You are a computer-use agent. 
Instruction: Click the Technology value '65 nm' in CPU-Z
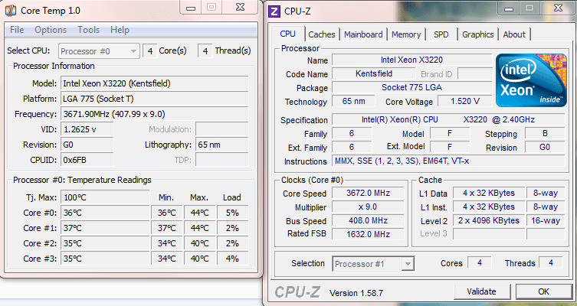point(354,102)
